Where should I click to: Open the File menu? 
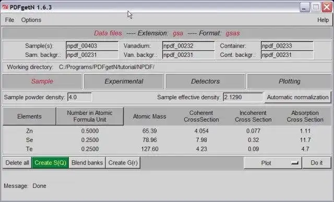pyautogui.click(x=9, y=20)
